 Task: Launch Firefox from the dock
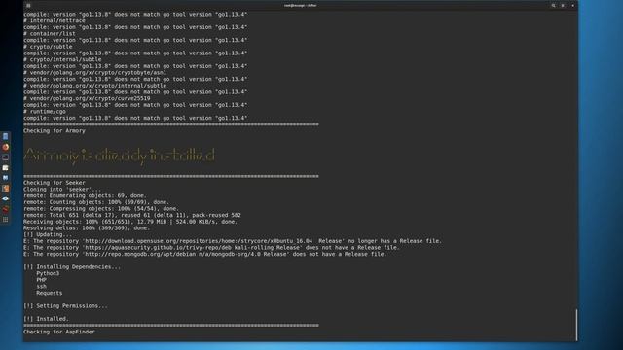pyautogui.click(x=5, y=147)
